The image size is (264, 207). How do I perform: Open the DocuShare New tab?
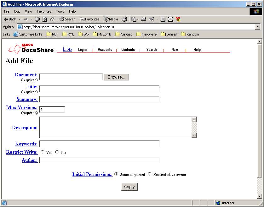[175, 50]
